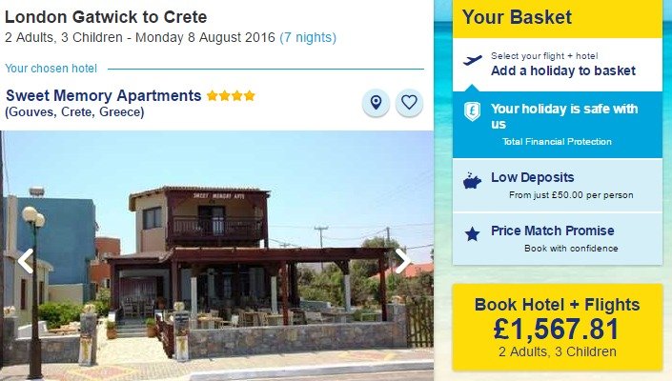
Task: Open the (7 nights) link
Action: [308, 38]
